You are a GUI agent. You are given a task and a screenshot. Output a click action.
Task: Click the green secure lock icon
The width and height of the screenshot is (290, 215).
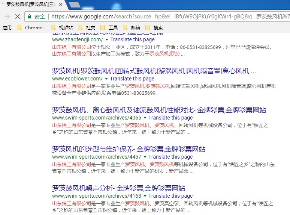pyautogui.click(x=30, y=17)
